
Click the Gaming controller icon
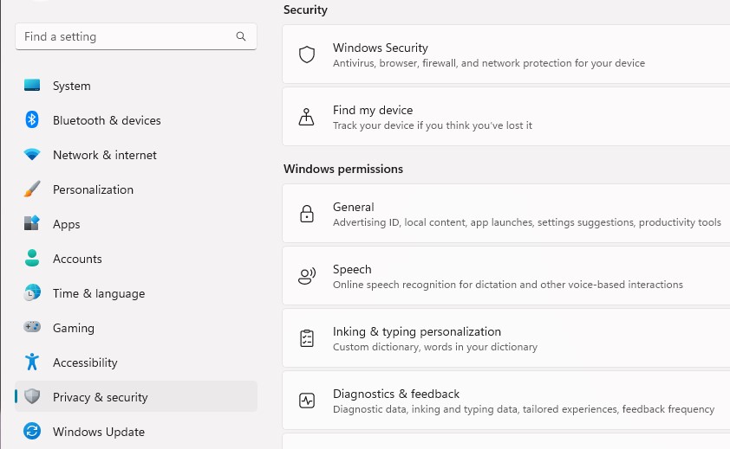point(32,327)
